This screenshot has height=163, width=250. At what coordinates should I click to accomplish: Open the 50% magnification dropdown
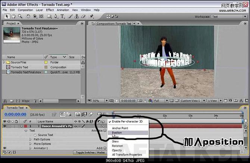(x=100, y=101)
